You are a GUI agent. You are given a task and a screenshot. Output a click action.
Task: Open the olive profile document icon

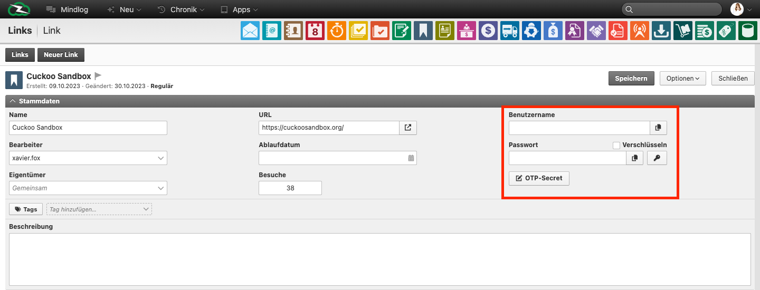point(445,31)
